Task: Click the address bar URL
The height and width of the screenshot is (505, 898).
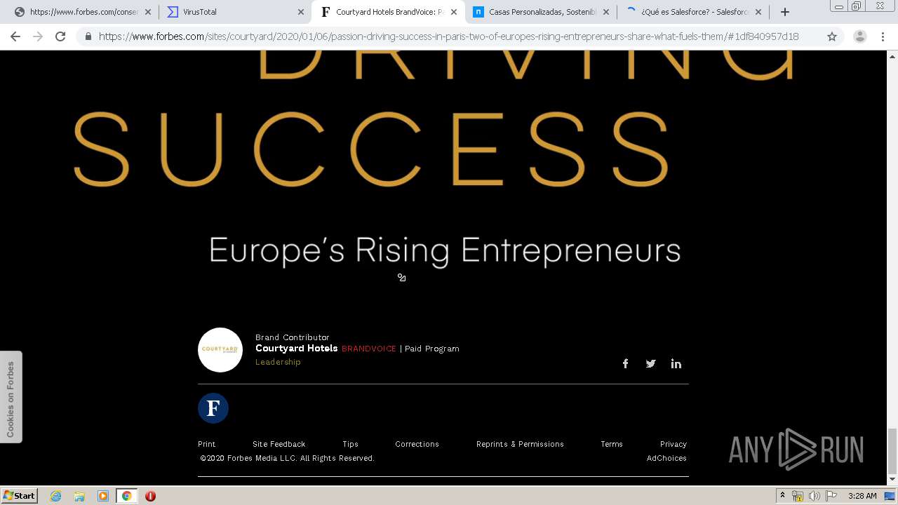Action: [x=449, y=36]
